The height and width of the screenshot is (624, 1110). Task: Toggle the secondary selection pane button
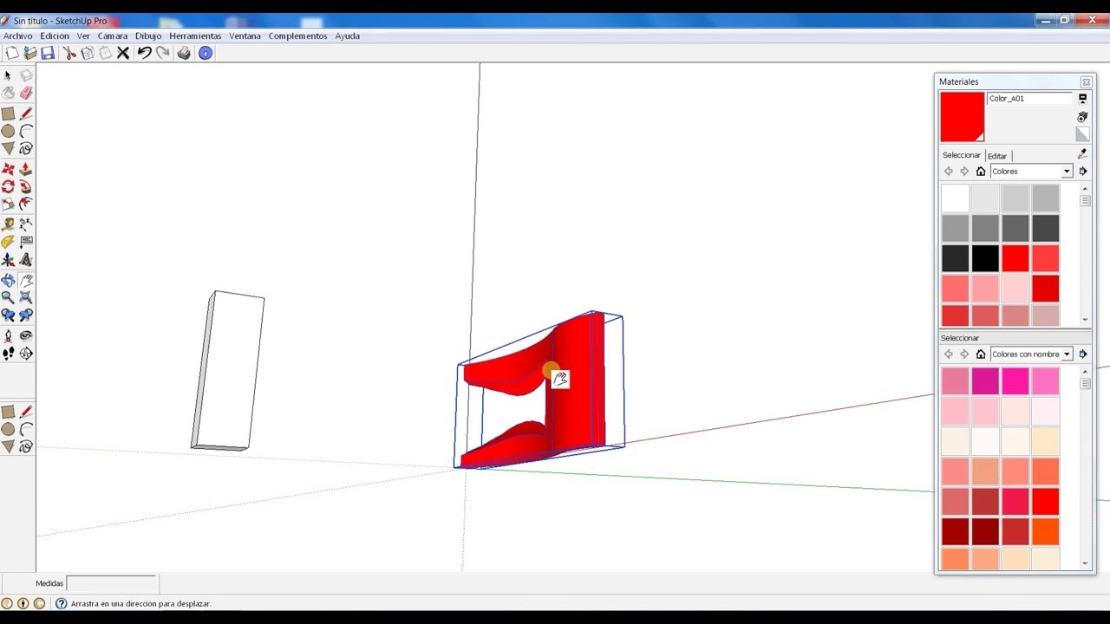tap(1082, 99)
